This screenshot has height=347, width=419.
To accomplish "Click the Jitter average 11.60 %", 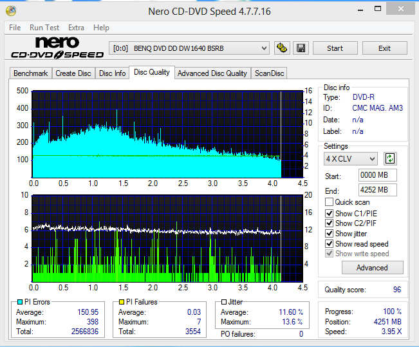I will click(x=291, y=312).
